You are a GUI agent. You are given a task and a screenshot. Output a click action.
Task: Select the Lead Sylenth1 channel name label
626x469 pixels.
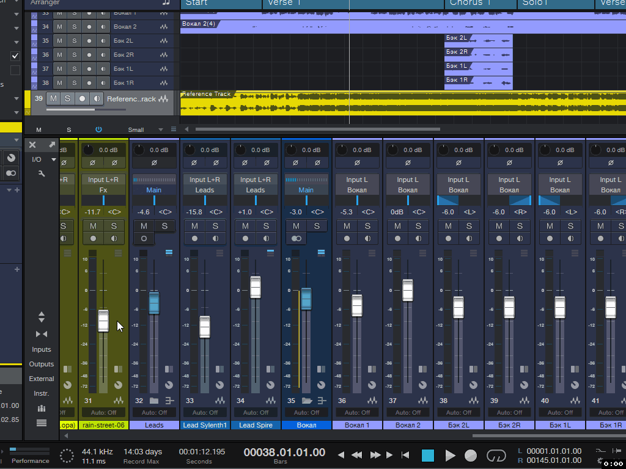click(205, 425)
